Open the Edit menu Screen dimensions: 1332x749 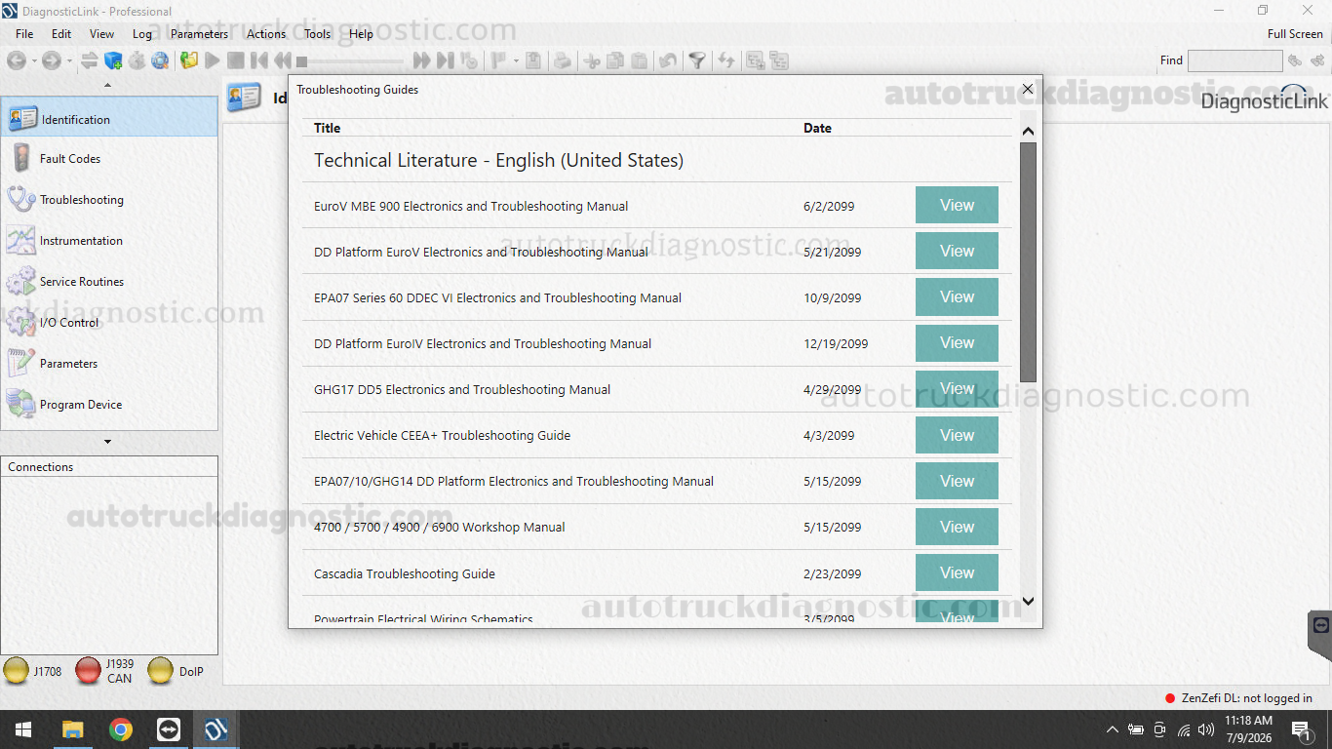(x=61, y=33)
